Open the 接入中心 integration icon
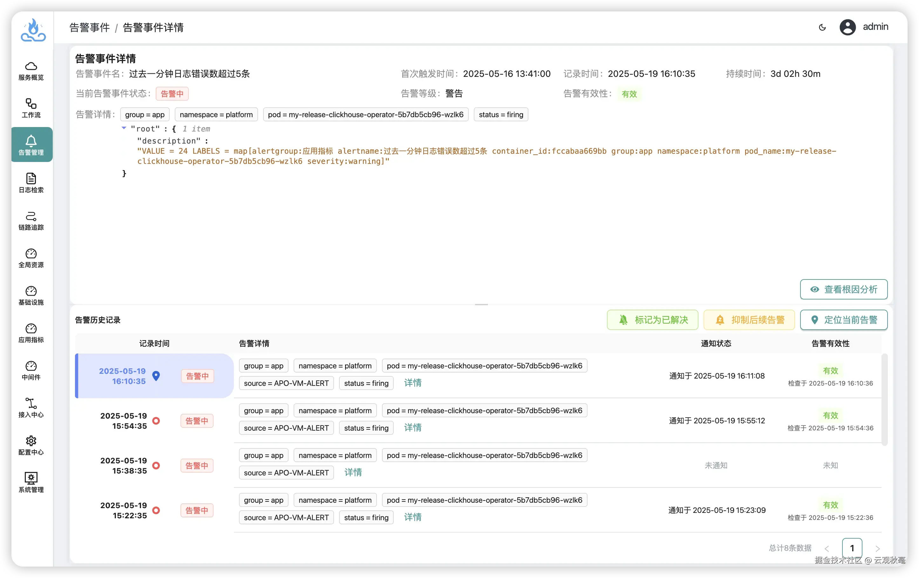 click(x=31, y=403)
